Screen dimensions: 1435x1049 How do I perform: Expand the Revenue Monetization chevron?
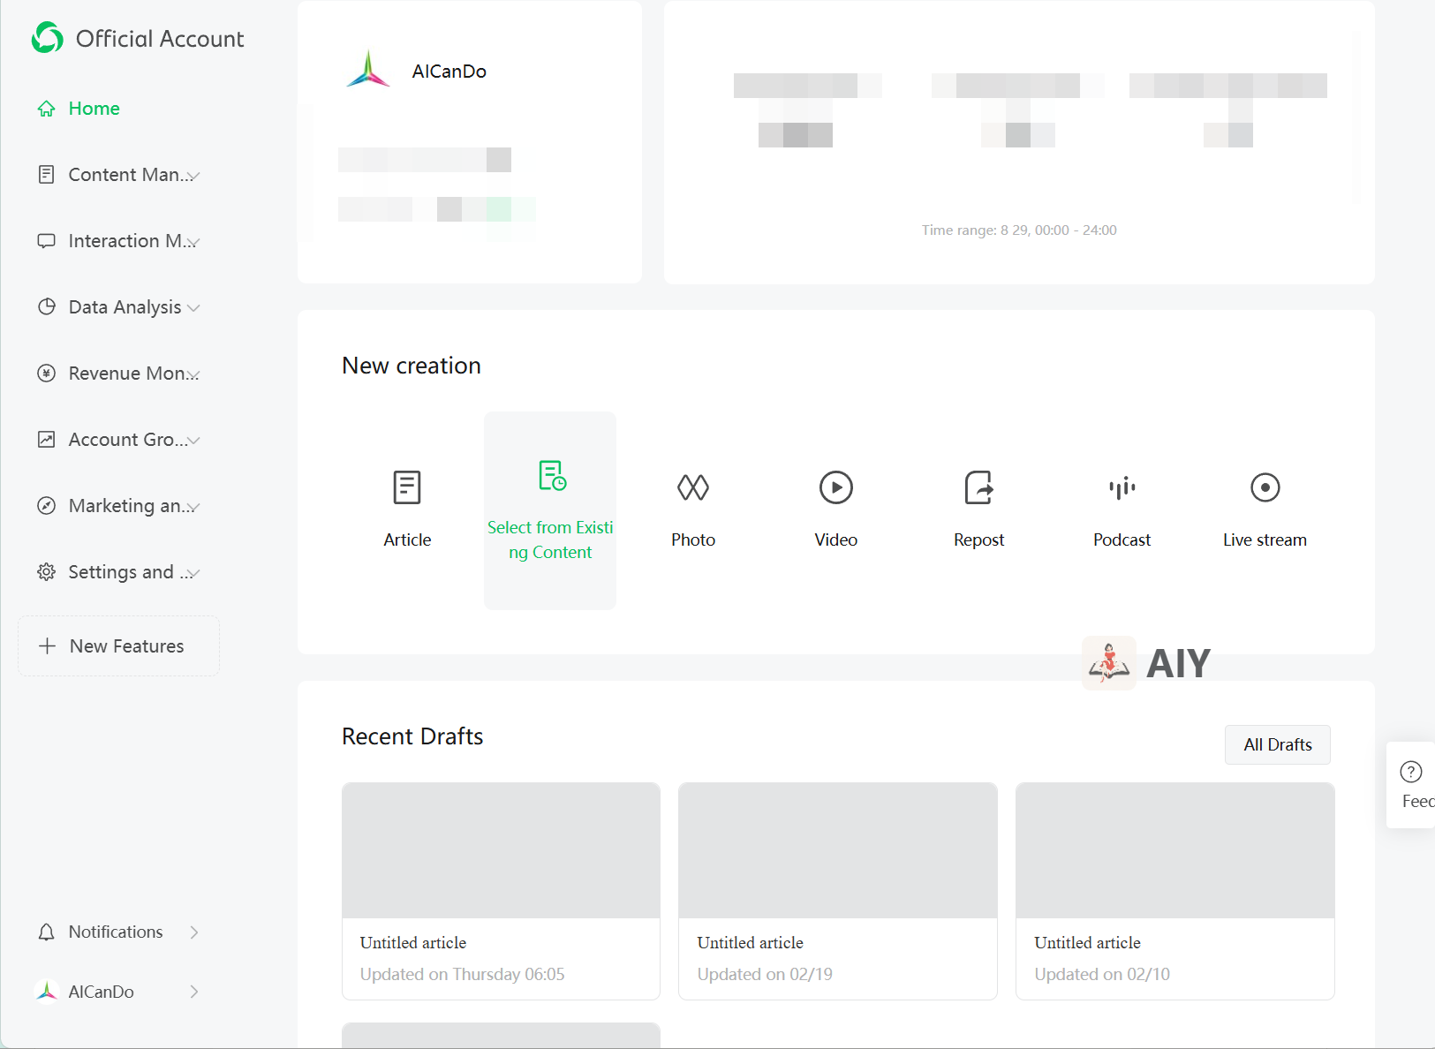tap(193, 374)
